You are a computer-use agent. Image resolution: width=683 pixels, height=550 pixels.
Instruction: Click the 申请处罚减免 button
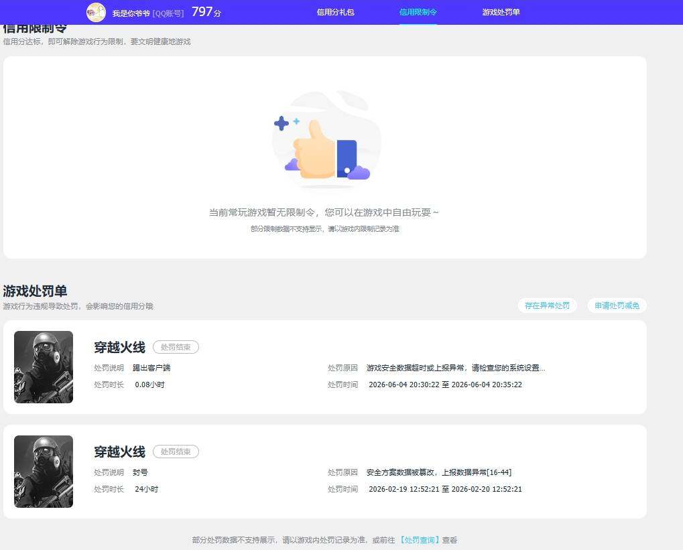click(617, 305)
